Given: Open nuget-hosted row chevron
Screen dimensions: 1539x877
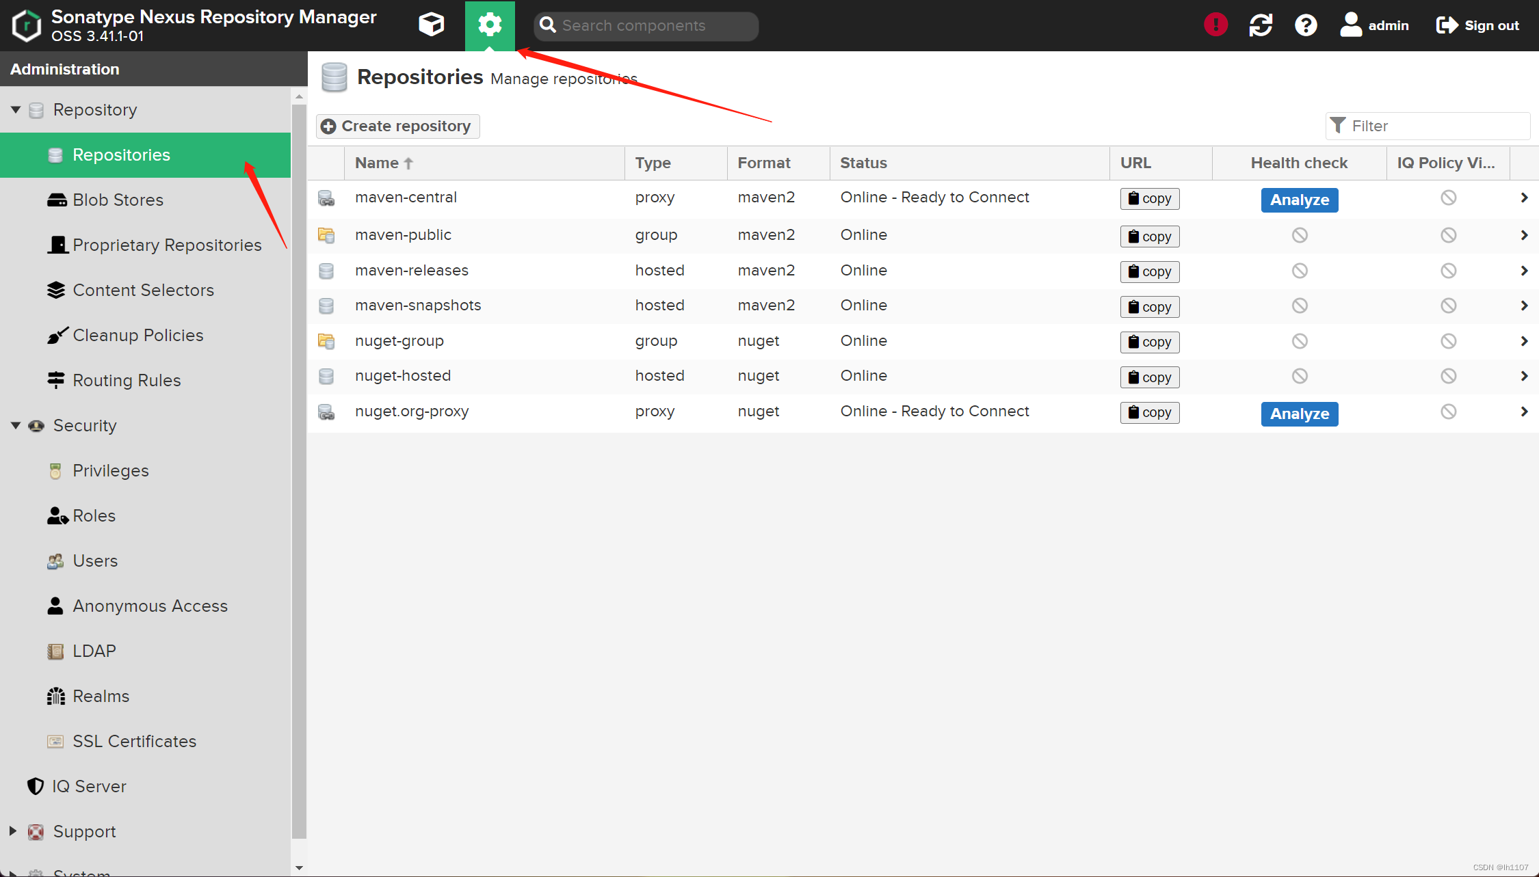Looking at the screenshot, I should pyautogui.click(x=1524, y=376).
